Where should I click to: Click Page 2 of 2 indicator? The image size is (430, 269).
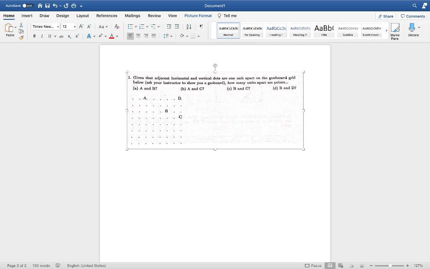coord(17,266)
